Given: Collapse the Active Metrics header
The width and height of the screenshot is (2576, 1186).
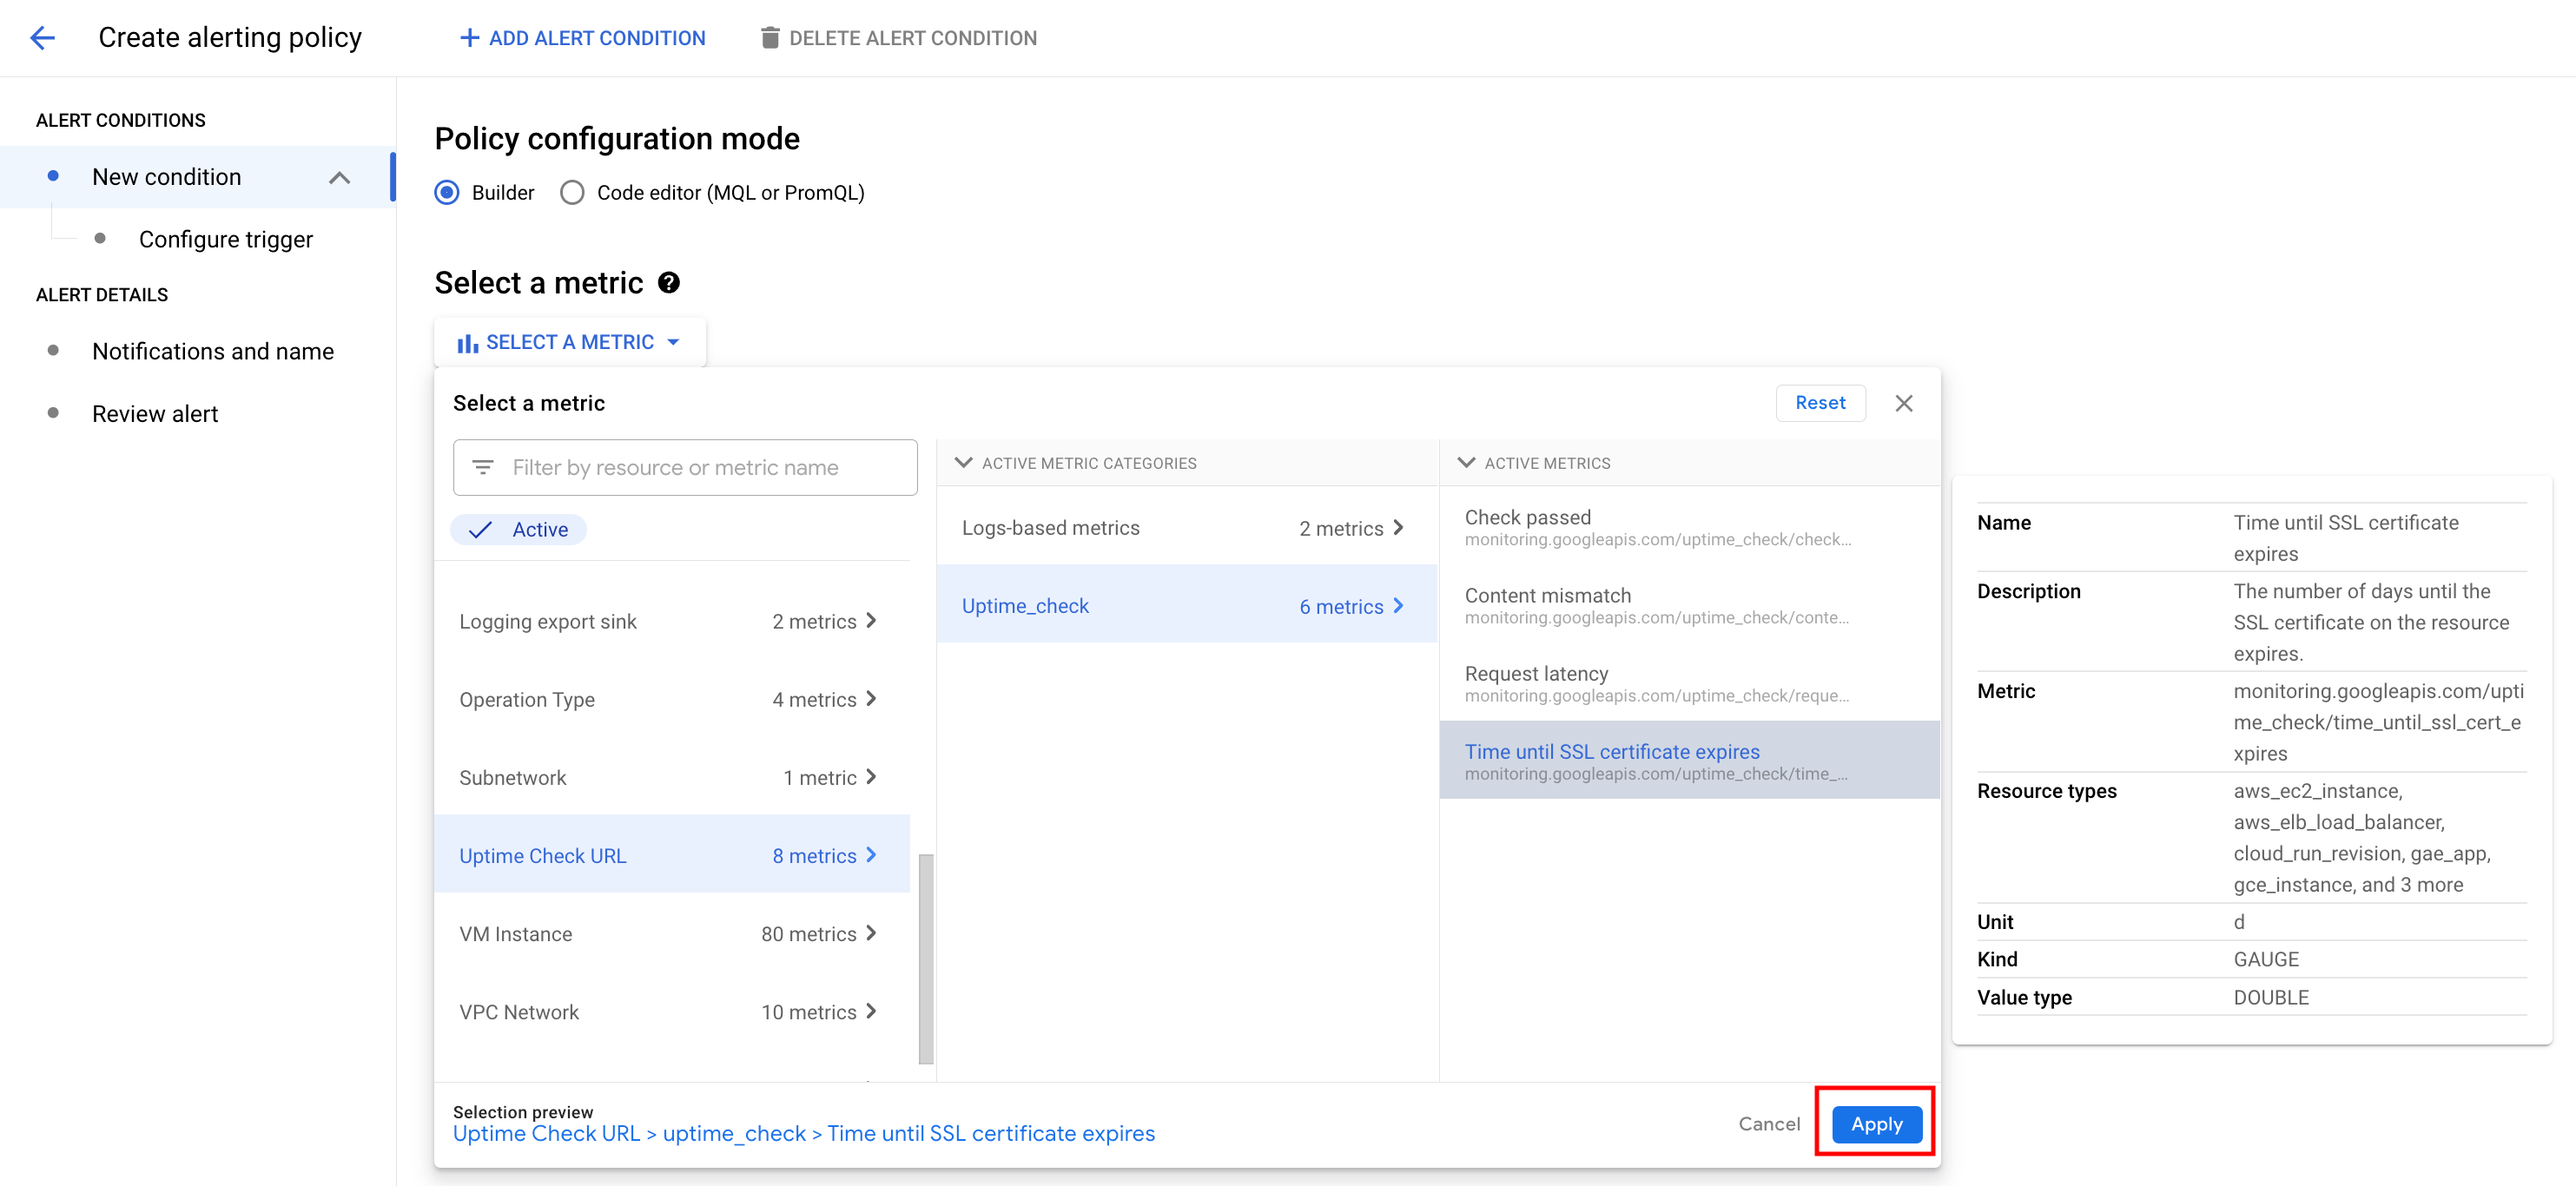Looking at the screenshot, I should pos(1466,463).
